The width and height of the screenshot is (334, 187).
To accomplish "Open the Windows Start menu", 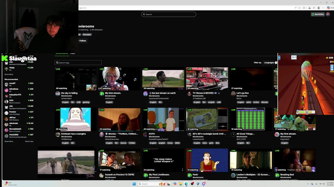I will 134,184.
